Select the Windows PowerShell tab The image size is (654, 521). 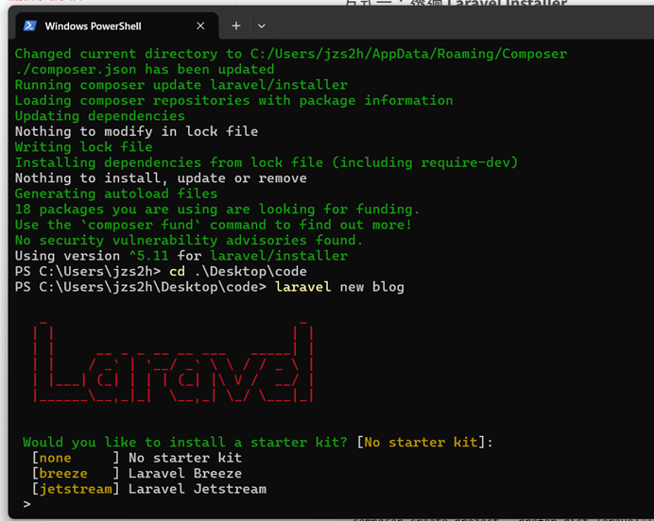(117, 25)
